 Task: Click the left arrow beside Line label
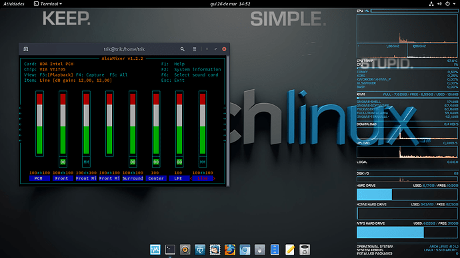click(x=191, y=178)
